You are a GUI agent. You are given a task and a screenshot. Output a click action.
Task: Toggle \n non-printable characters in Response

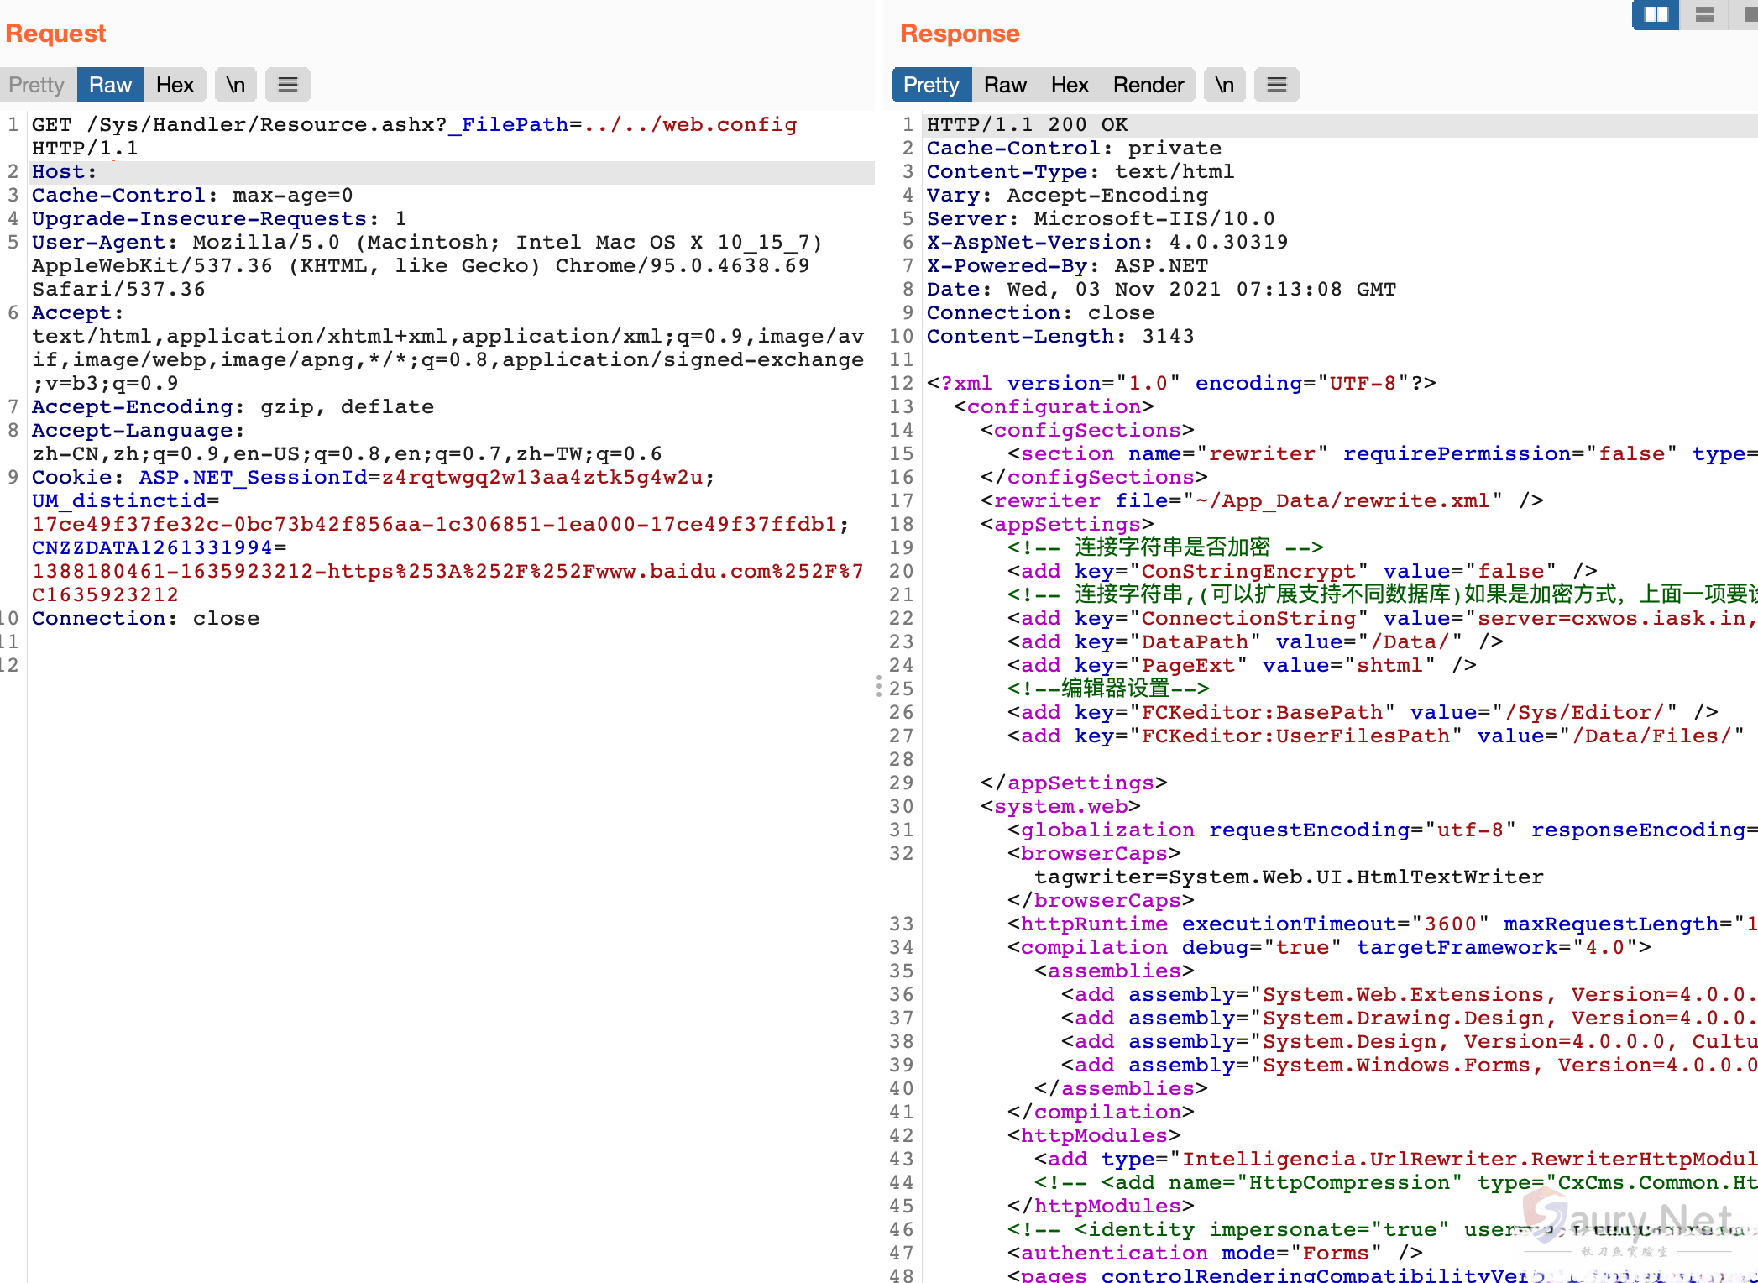pyautogui.click(x=1225, y=85)
